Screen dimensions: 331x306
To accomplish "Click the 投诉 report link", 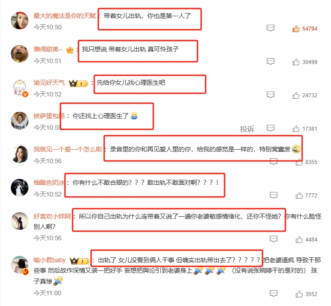I will [247, 128].
